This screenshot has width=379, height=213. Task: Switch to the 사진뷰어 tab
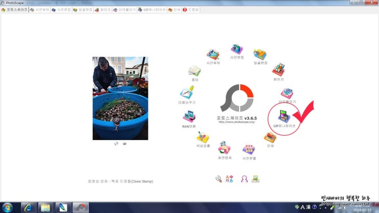[x=40, y=10]
